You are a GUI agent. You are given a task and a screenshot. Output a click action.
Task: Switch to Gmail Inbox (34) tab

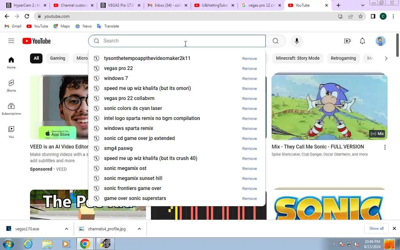167,5
